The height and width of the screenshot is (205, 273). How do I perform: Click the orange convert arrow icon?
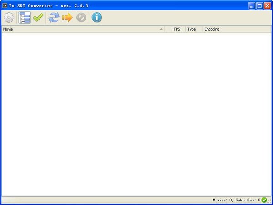67,17
